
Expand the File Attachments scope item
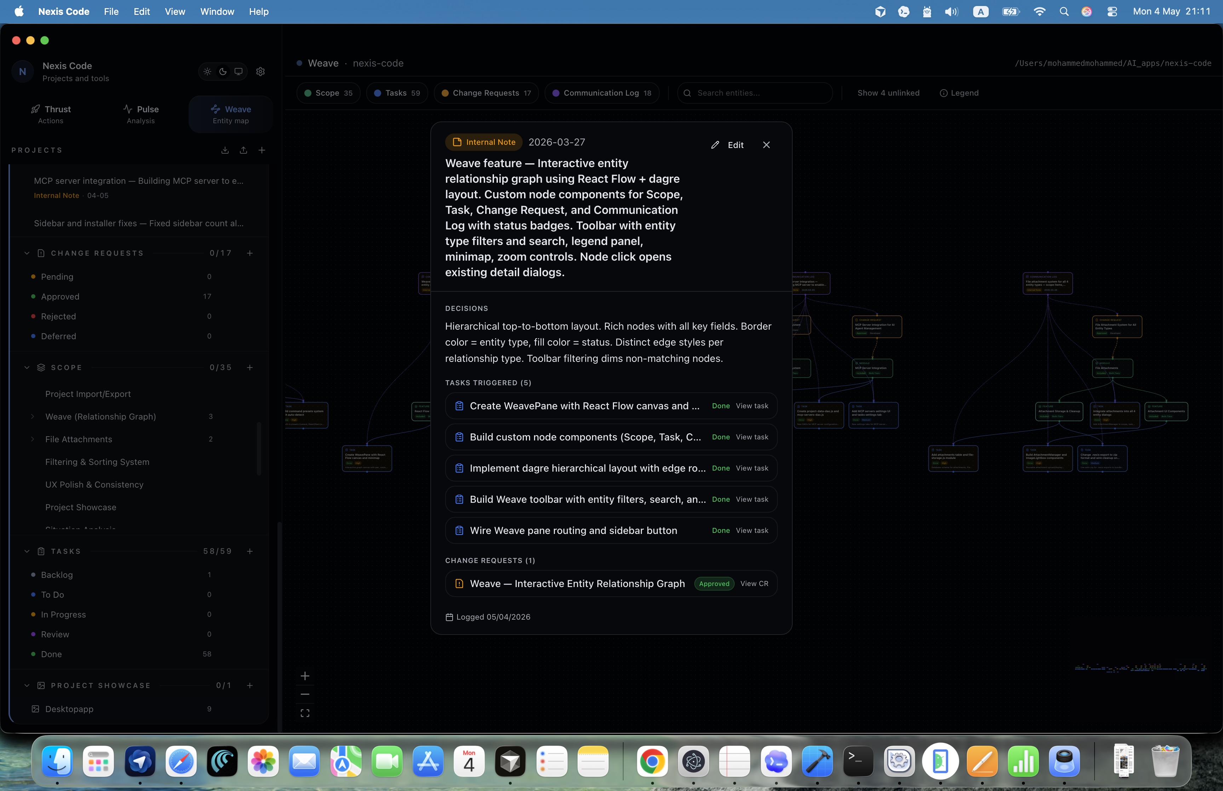click(32, 439)
